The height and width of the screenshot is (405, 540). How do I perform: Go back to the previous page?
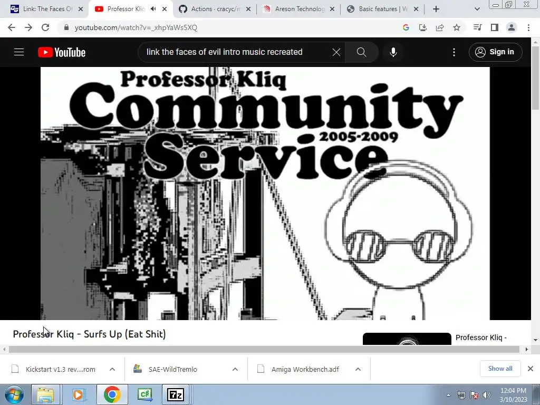point(12,27)
